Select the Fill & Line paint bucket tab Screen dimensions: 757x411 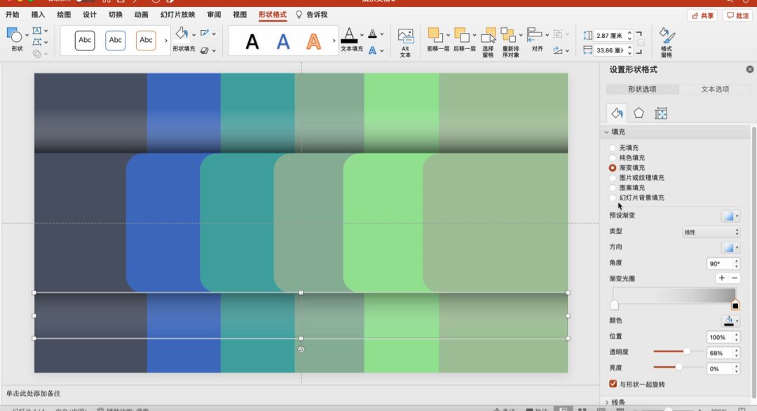point(617,113)
